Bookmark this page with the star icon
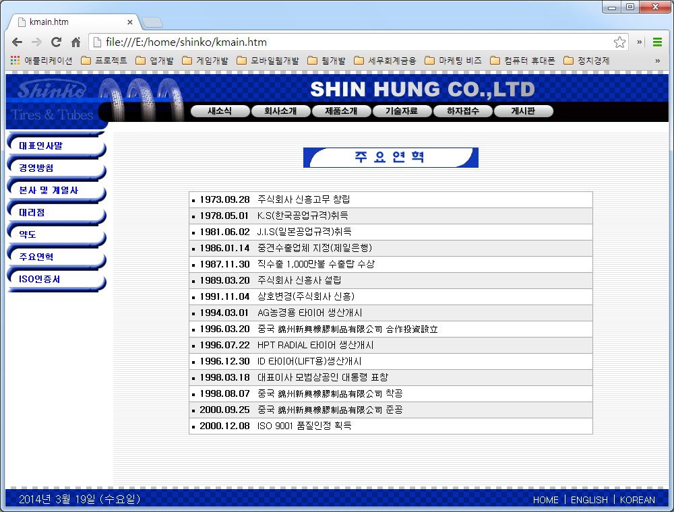Image resolution: width=674 pixels, height=512 pixels. (x=619, y=42)
